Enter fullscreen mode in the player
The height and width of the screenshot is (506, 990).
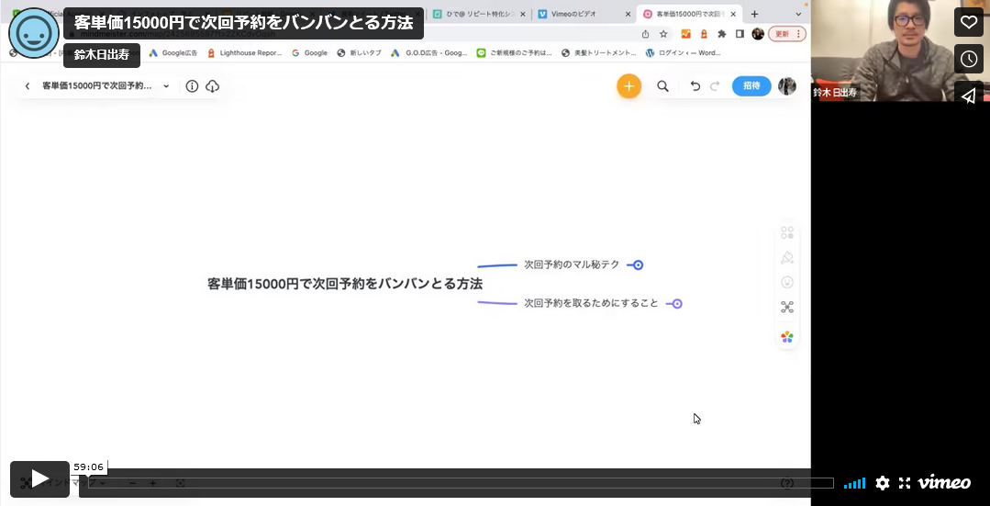(905, 483)
